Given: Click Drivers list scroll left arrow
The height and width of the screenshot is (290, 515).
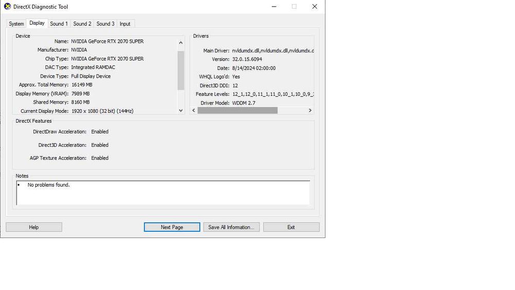Looking at the screenshot, I should (194, 110).
